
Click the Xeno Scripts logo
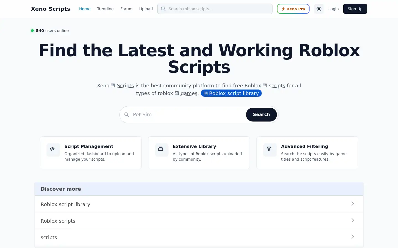(x=51, y=9)
